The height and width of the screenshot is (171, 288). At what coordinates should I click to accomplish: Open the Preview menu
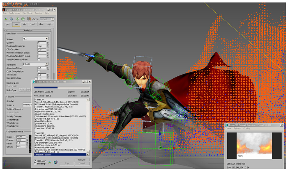click(x=39, y=13)
